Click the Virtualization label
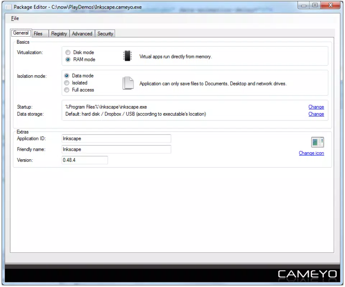 pyautogui.click(x=30, y=52)
